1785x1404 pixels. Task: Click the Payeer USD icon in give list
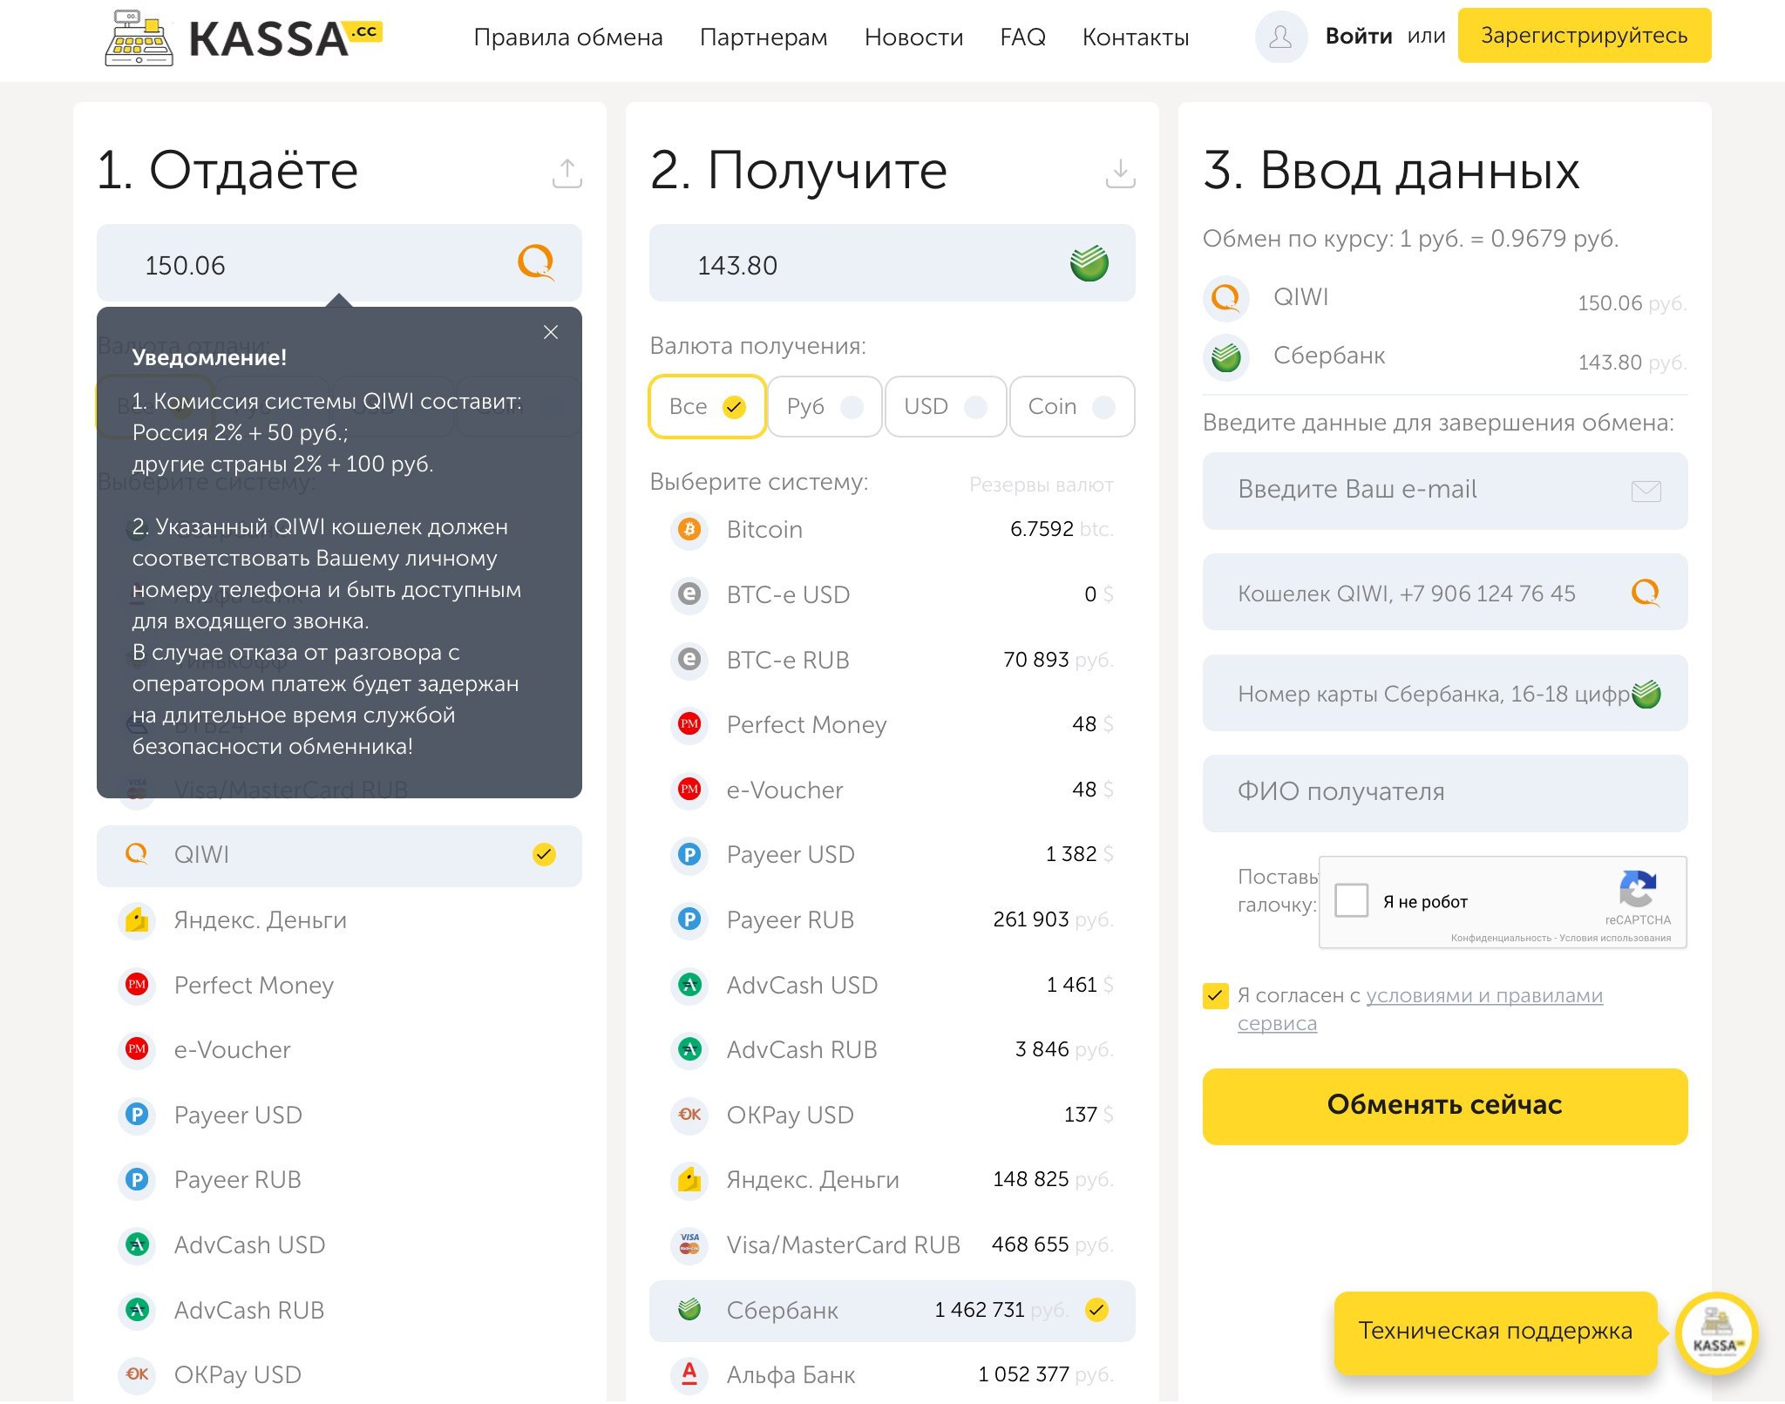point(137,1115)
